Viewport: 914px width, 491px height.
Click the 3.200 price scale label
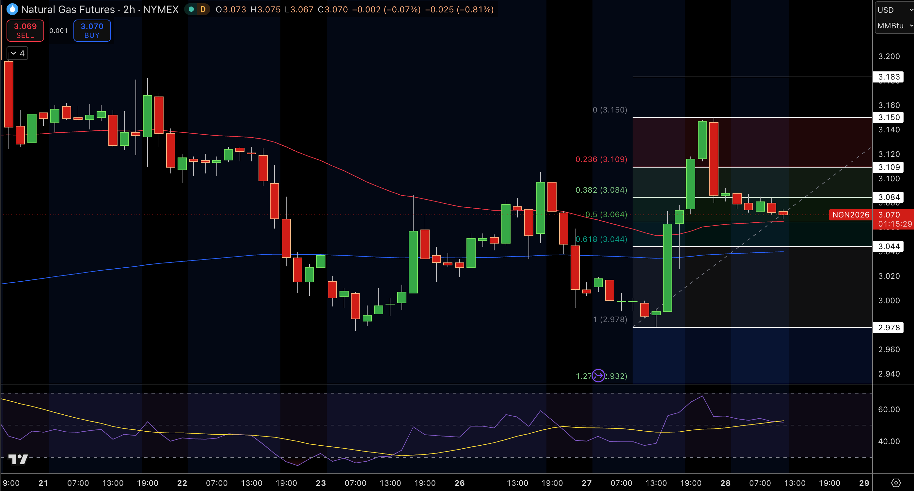889,56
